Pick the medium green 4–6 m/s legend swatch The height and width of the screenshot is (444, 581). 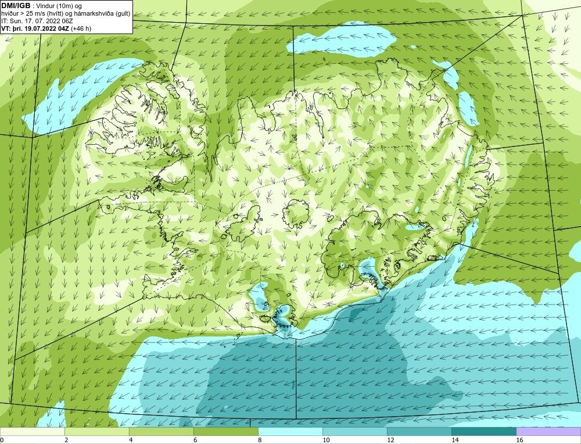coord(161,431)
